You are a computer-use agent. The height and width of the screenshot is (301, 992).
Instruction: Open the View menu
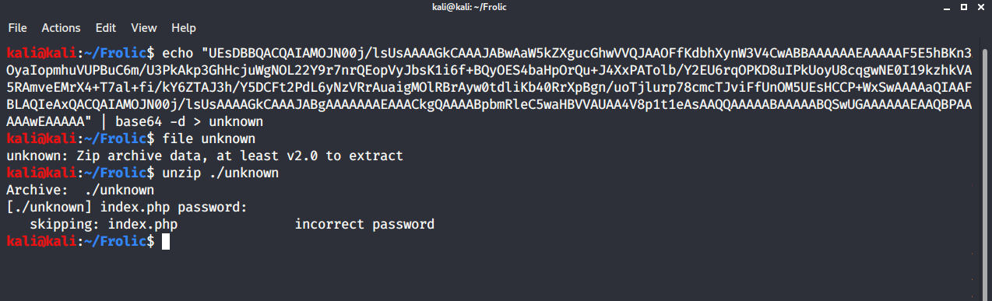coord(144,28)
